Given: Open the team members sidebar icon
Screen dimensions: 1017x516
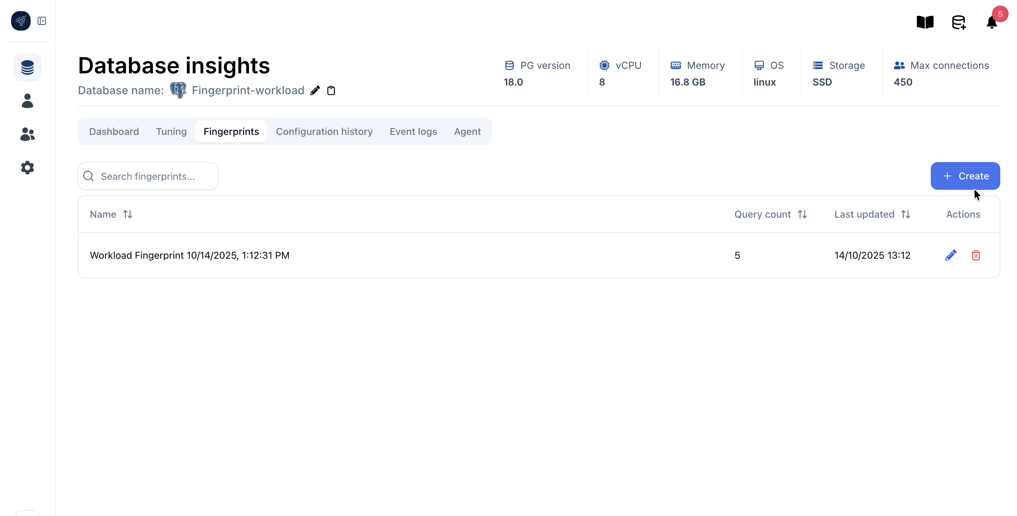Looking at the screenshot, I should pos(27,134).
